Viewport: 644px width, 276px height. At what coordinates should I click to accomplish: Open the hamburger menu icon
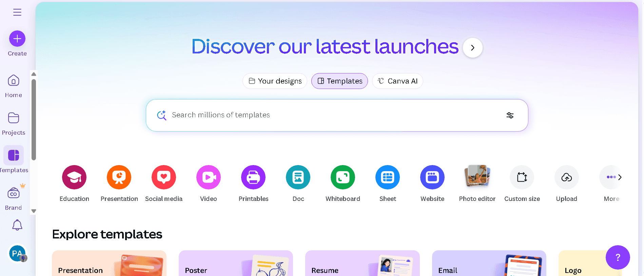pos(17,12)
